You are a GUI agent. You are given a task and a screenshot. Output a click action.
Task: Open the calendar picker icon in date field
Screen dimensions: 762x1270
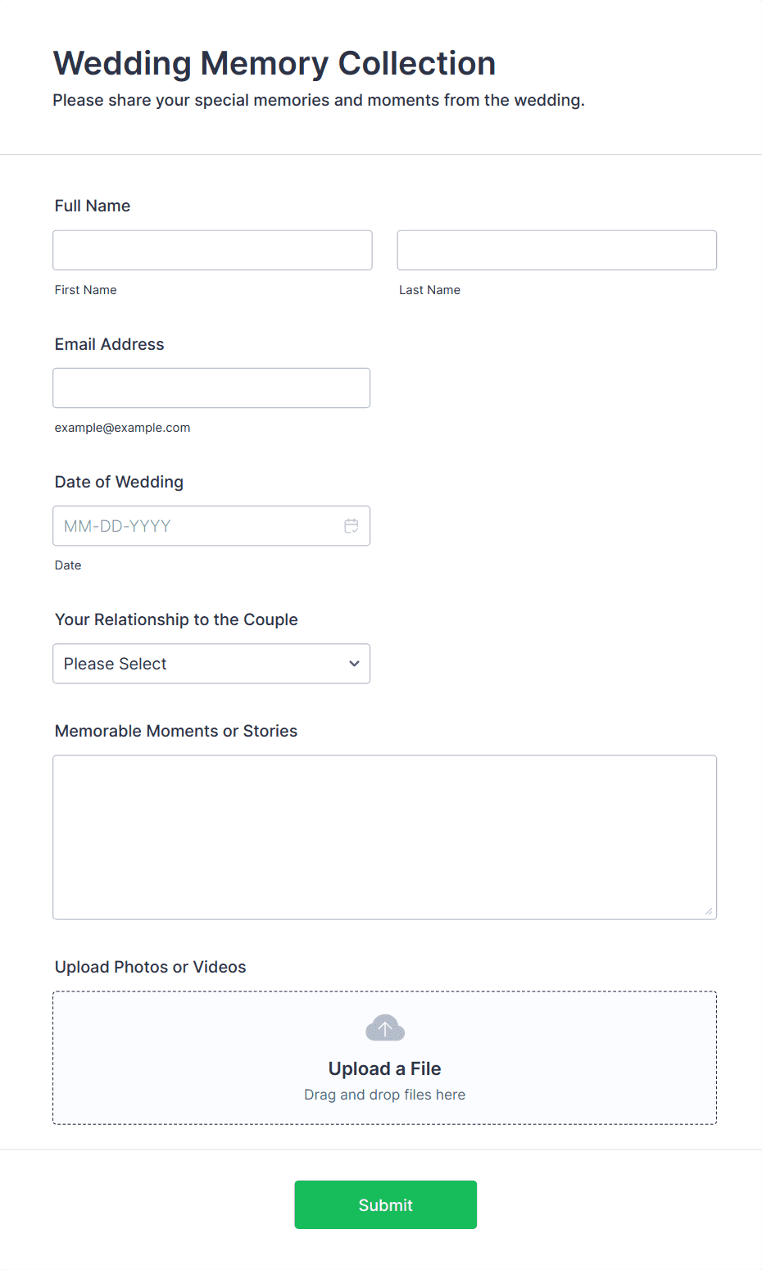[x=352, y=526]
